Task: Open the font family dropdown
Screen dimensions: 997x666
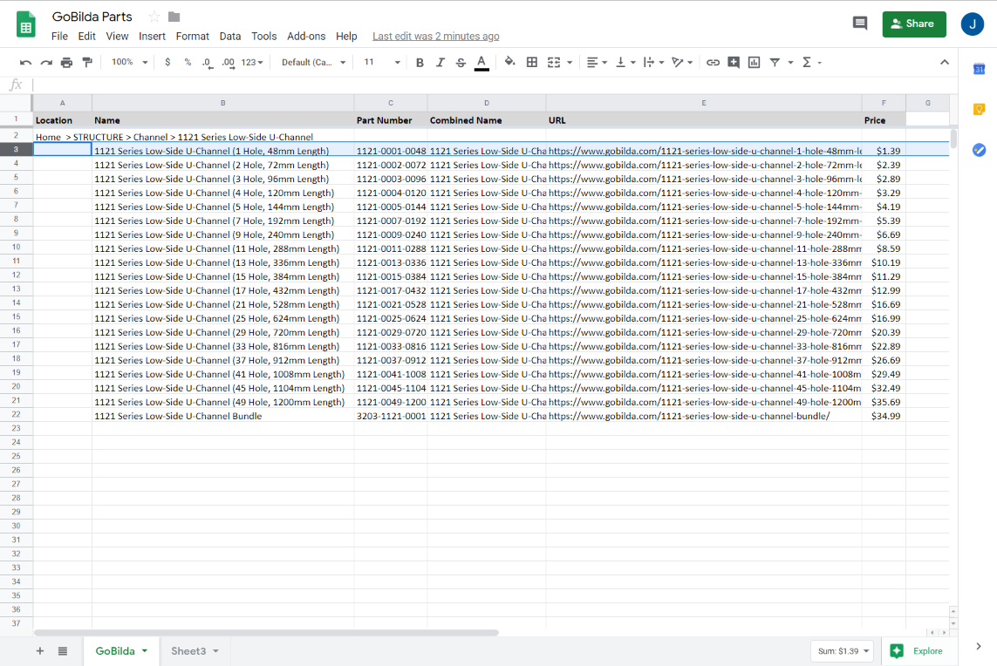Action: (x=313, y=62)
